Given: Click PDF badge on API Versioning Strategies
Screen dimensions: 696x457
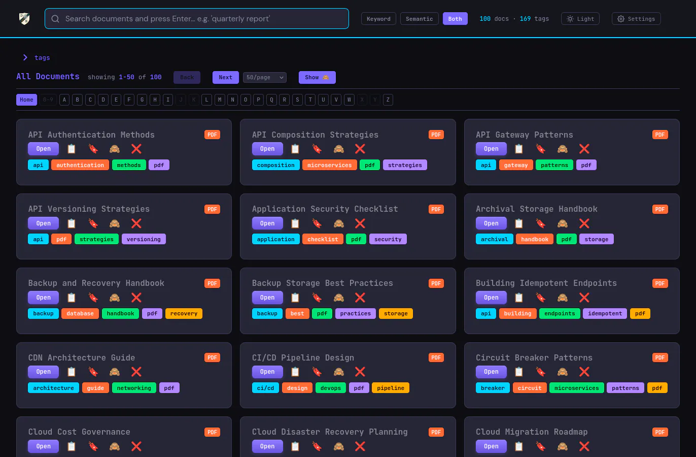Looking at the screenshot, I should tap(212, 209).
